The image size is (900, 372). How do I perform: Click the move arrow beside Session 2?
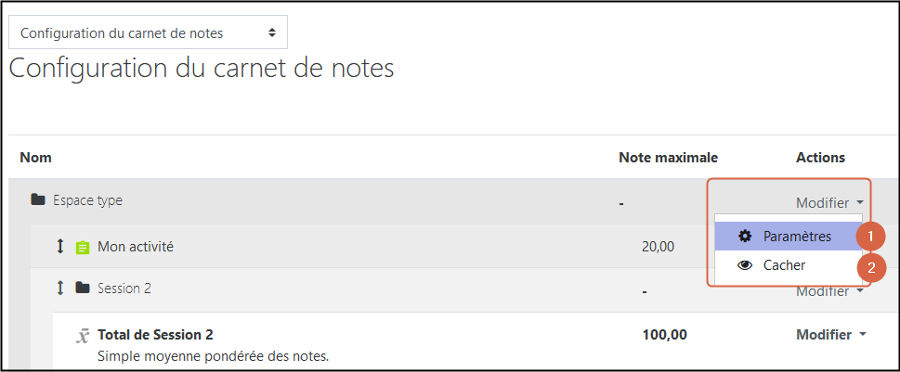point(60,289)
